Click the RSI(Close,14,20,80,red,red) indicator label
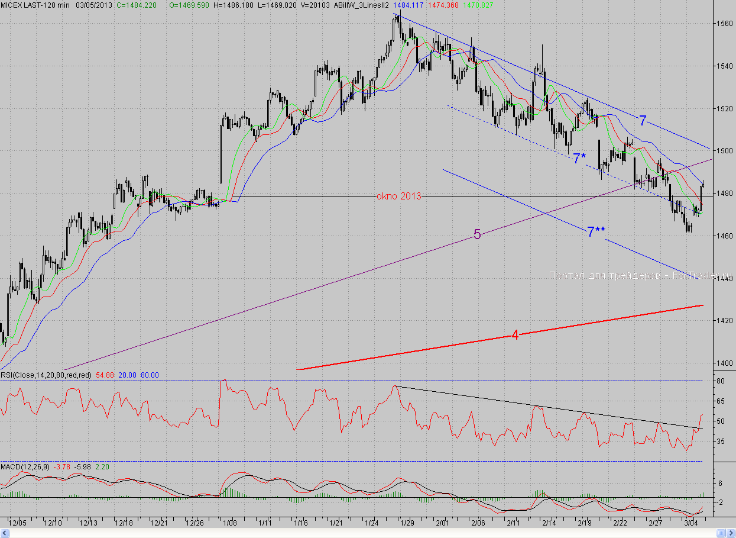This screenshot has width=736, height=538. pyautogui.click(x=46, y=375)
